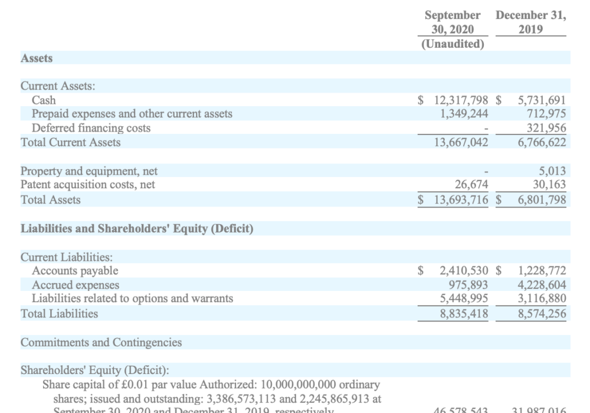
Task: Click accrued expenses value 4,228,604
Action: 542,285
